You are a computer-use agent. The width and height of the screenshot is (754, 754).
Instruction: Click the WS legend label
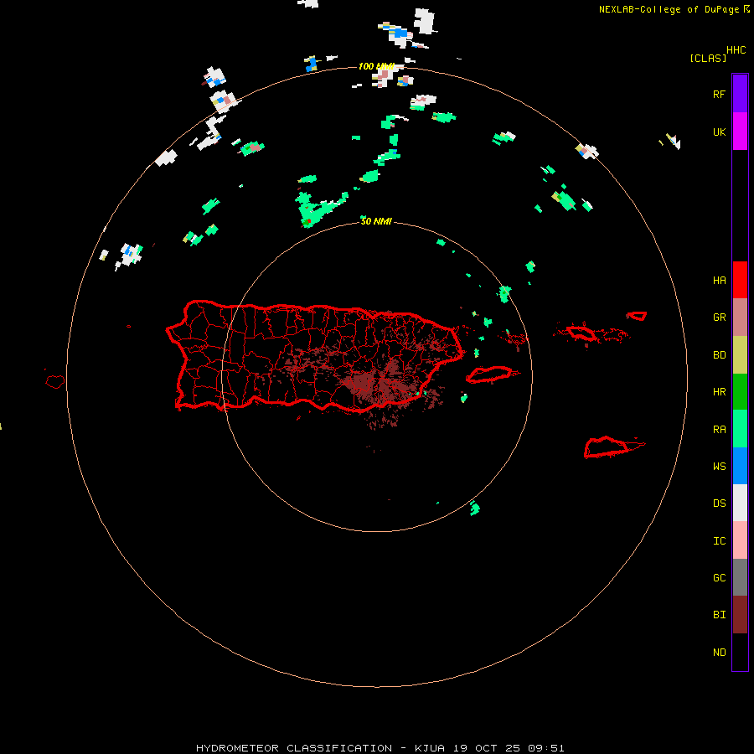[x=719, y=467]
